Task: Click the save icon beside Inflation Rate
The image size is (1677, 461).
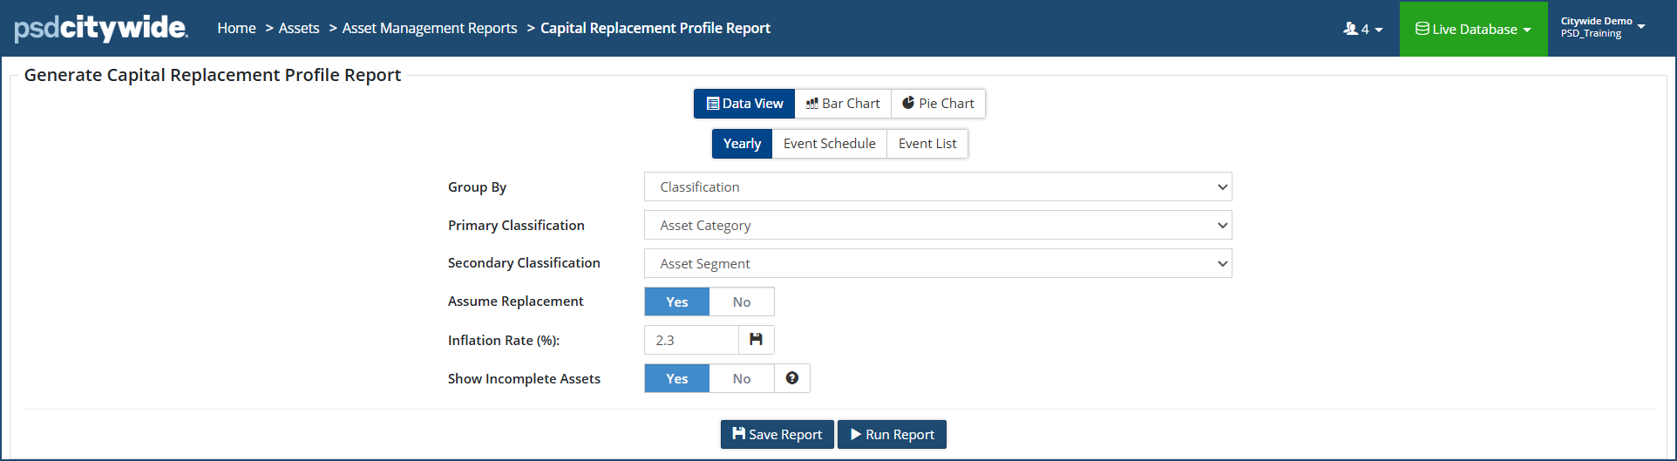Action: tap(756, 340)
